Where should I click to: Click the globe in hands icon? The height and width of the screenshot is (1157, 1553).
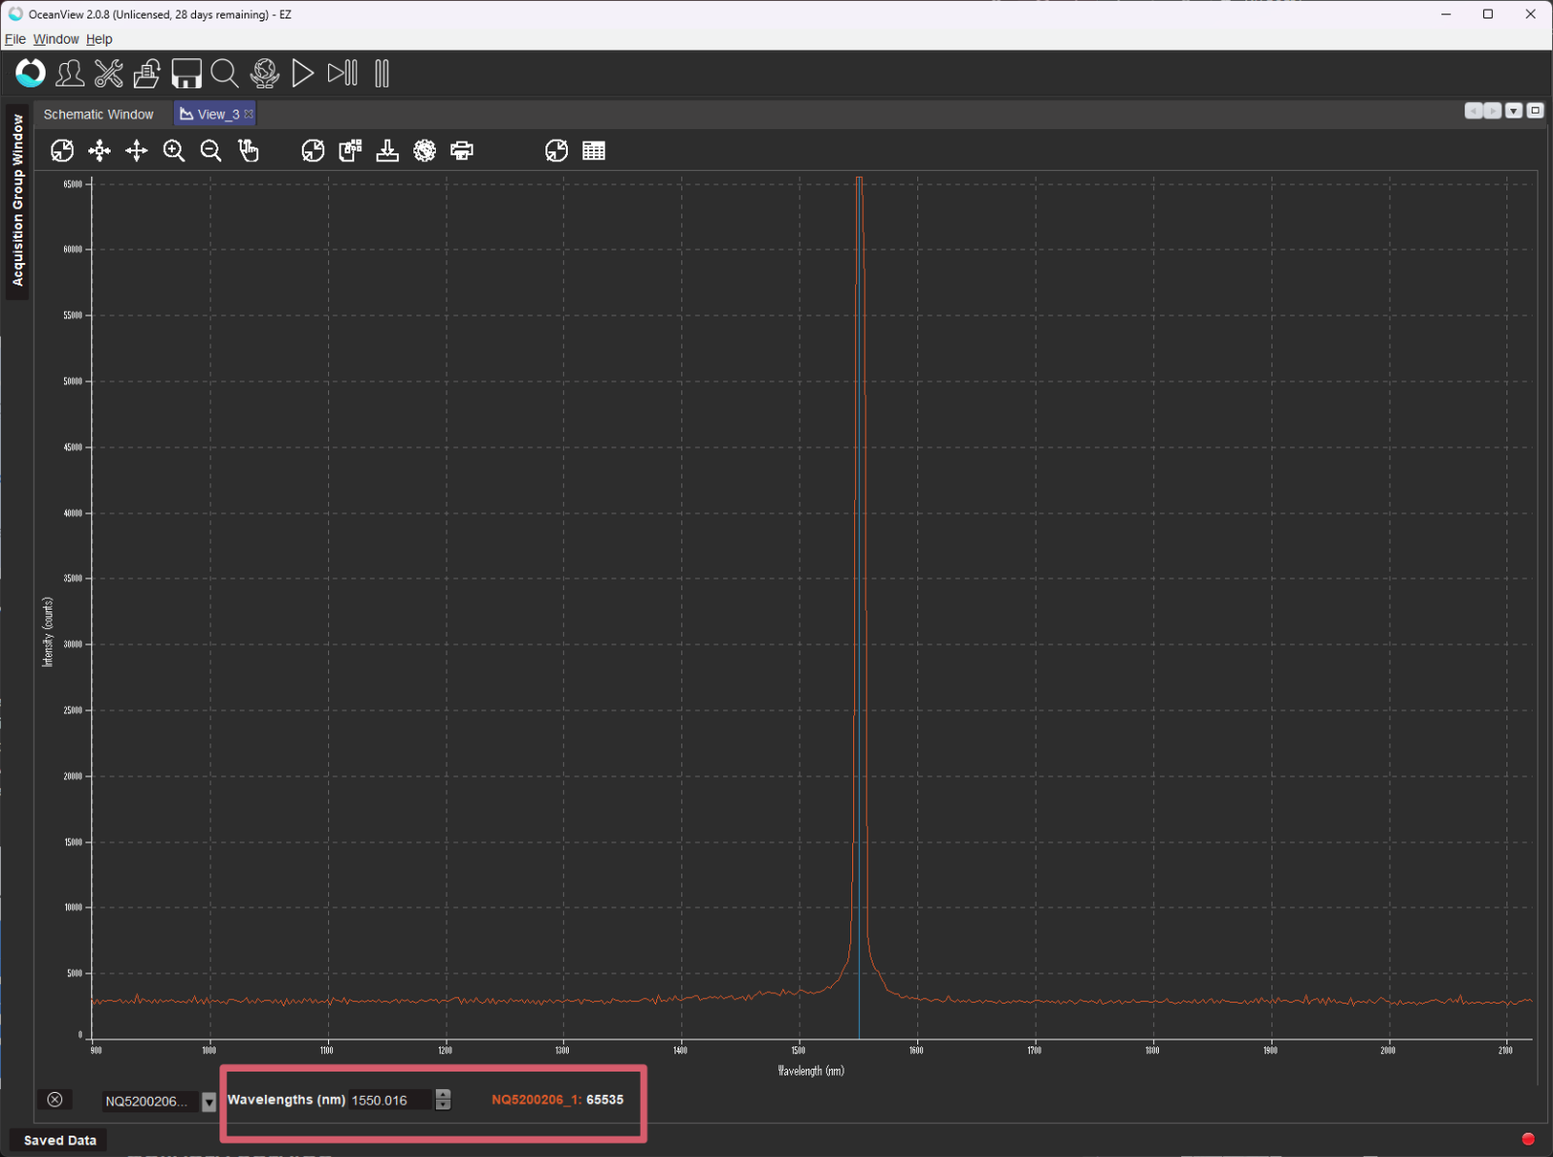tap(264, 74)
